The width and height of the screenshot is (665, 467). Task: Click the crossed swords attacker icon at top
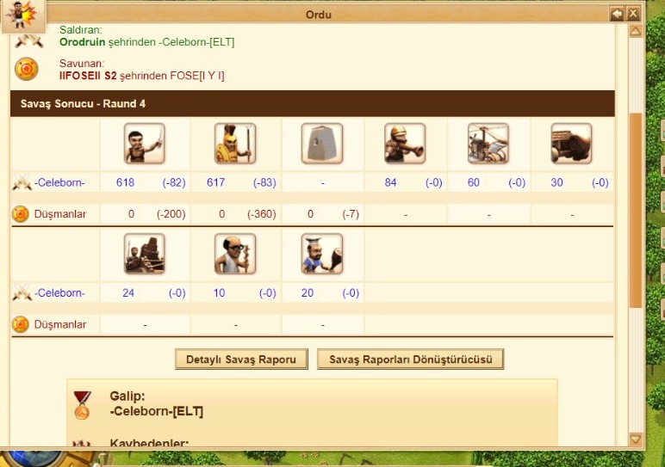coord(28,40)
